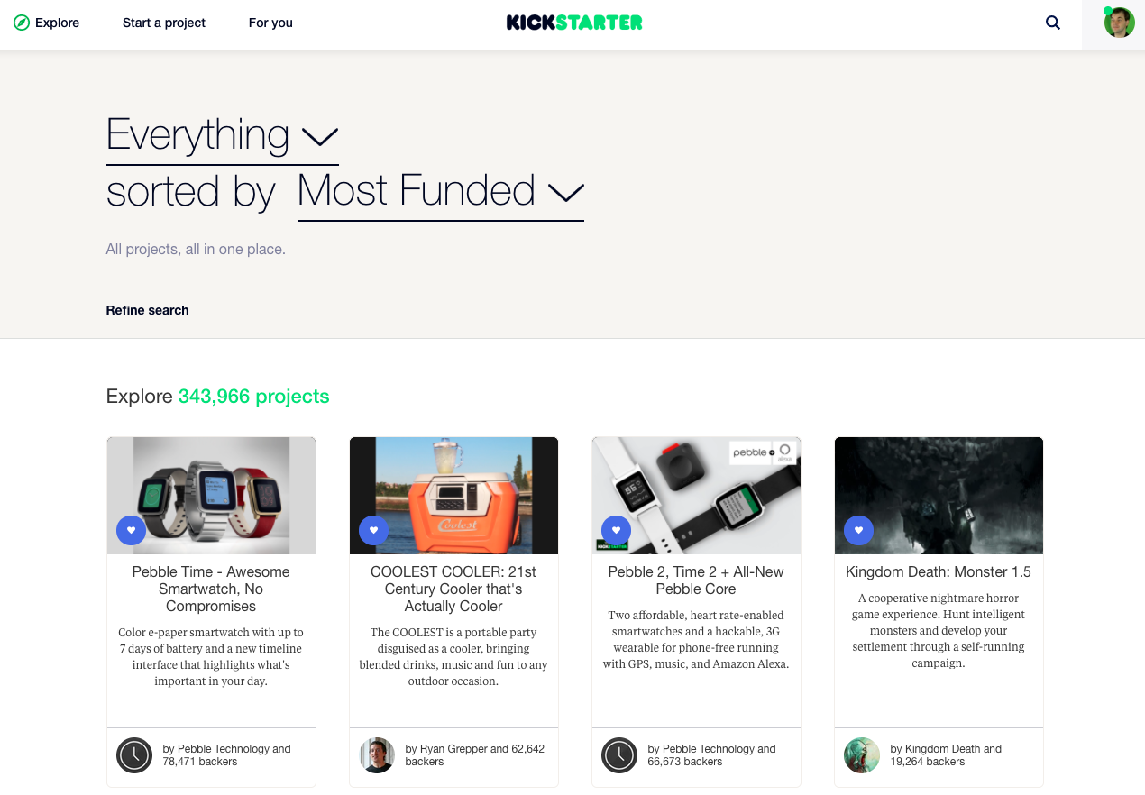Click the Kickstarter logo

(x=574, y=23)
